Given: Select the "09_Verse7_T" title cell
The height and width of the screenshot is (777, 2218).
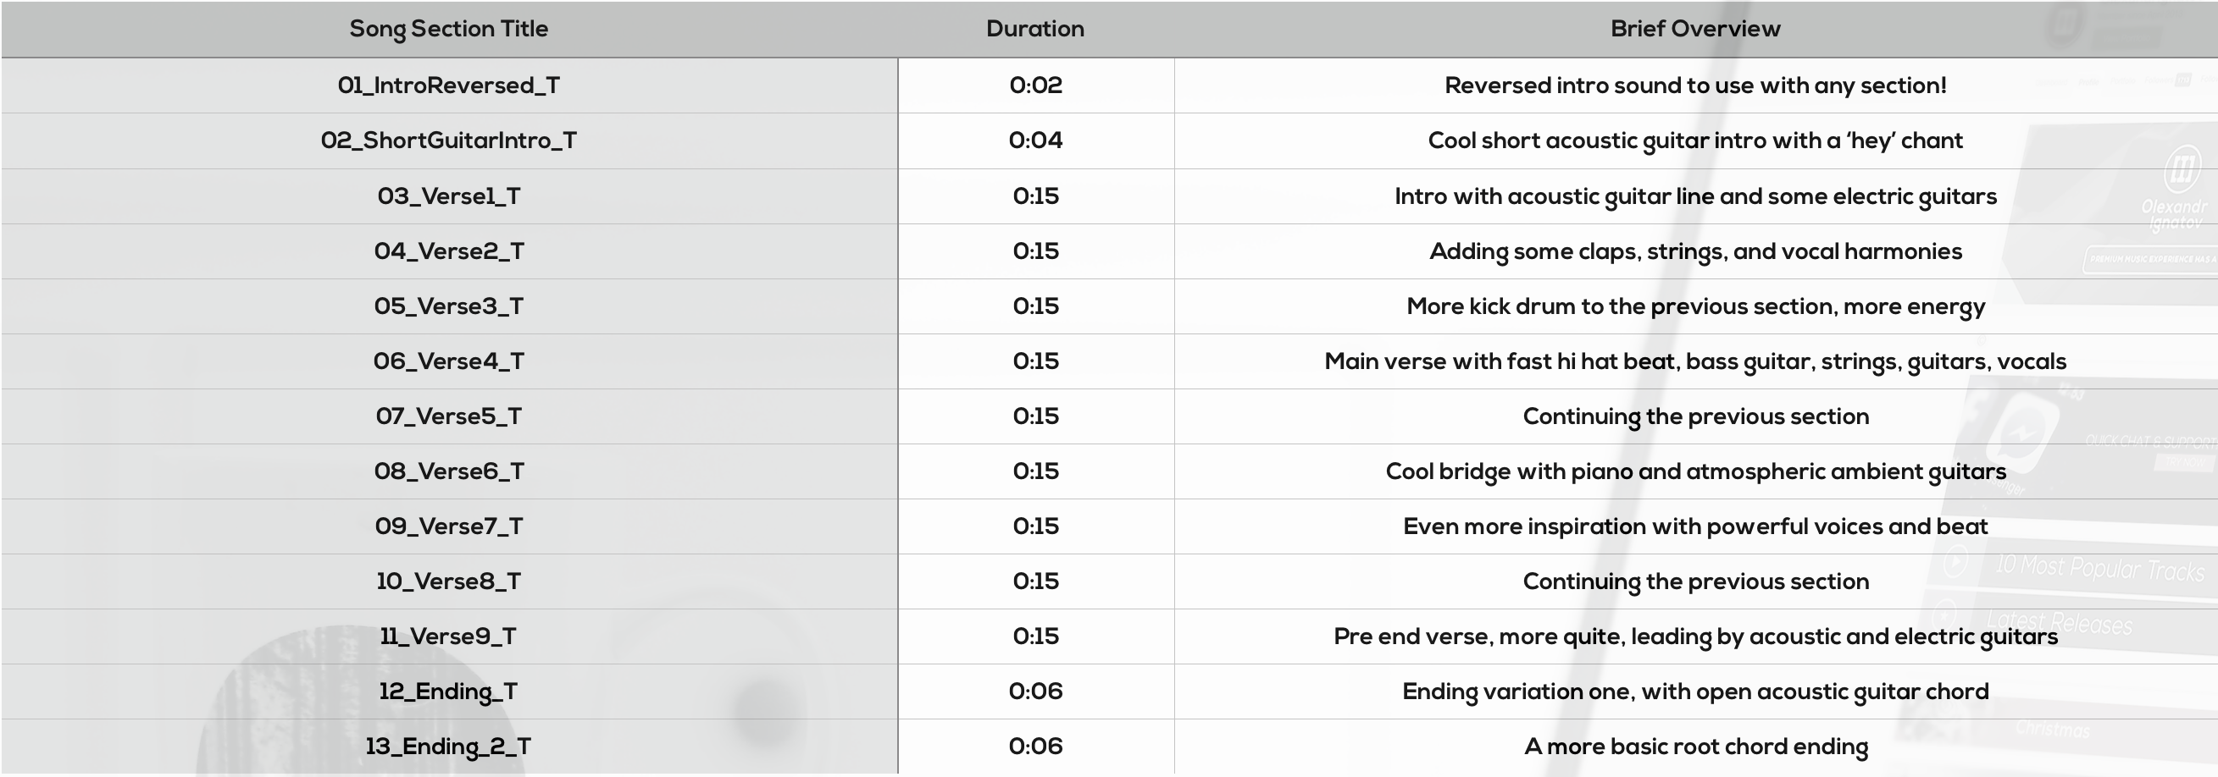Looking at the screenshot, I should coord(448,526).
